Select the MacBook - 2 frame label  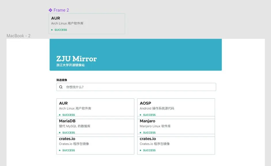pos(18,36)
